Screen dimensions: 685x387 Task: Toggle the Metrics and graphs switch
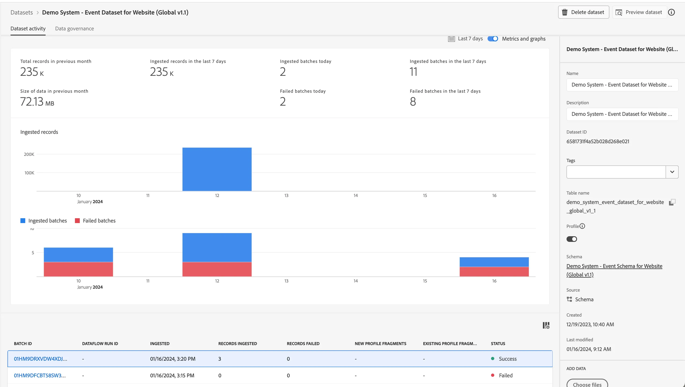click(493, 39)
